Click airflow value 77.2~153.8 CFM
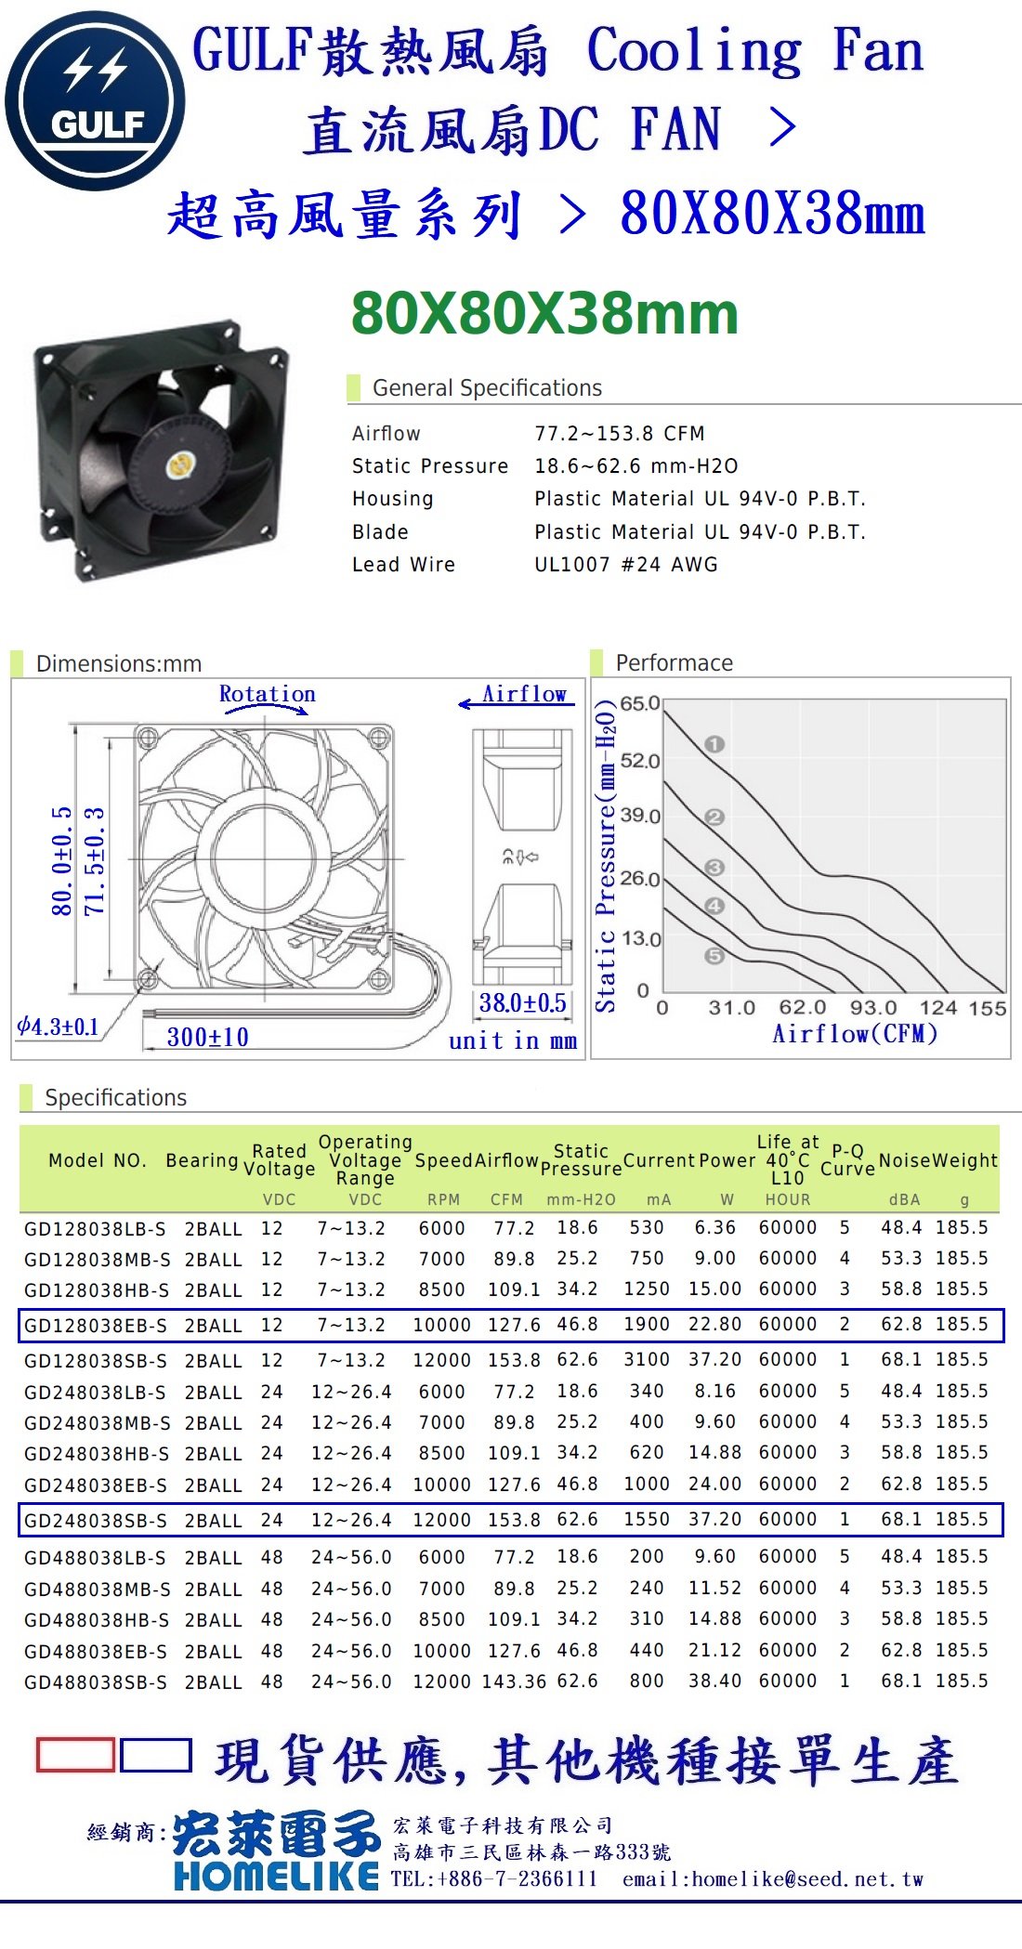This screenshot has width=1022, height=1949. coord(619,433)
